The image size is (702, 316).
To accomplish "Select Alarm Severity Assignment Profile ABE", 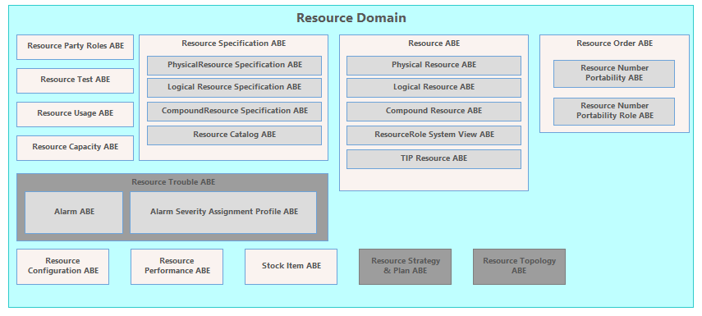I will (x=223, y=213).
